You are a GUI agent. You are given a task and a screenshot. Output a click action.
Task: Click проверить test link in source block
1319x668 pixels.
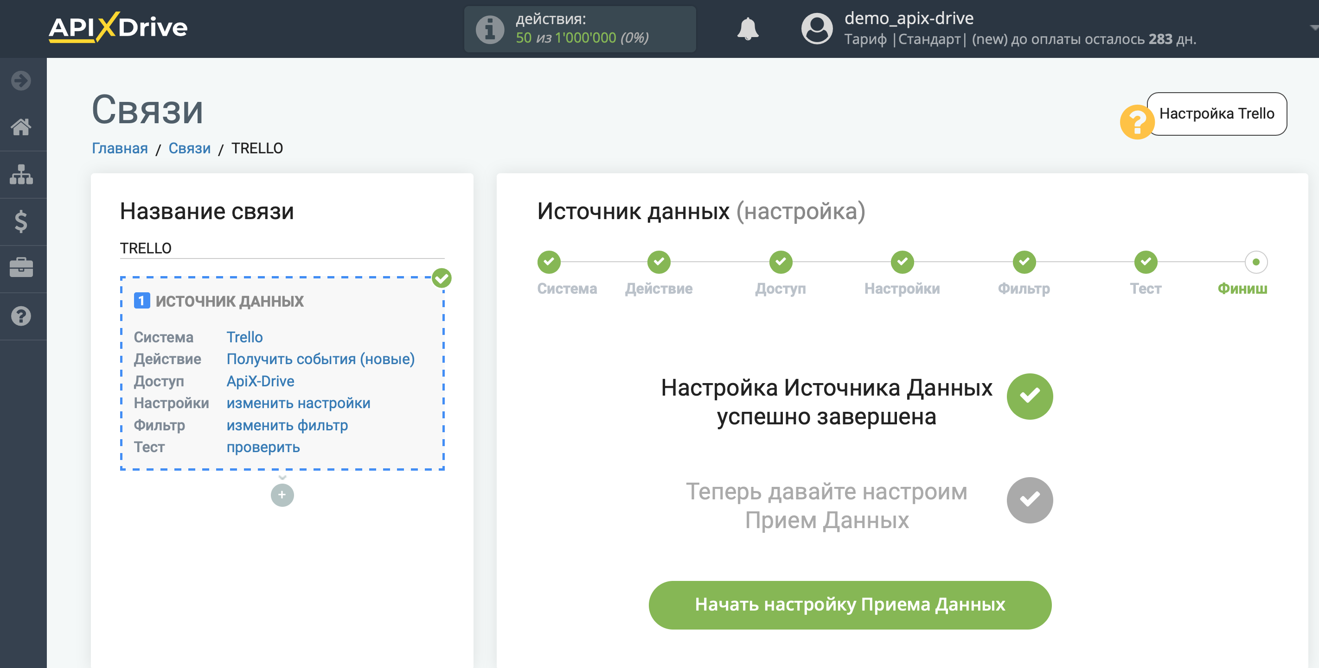pyautogui.click(x=263, y=447)
